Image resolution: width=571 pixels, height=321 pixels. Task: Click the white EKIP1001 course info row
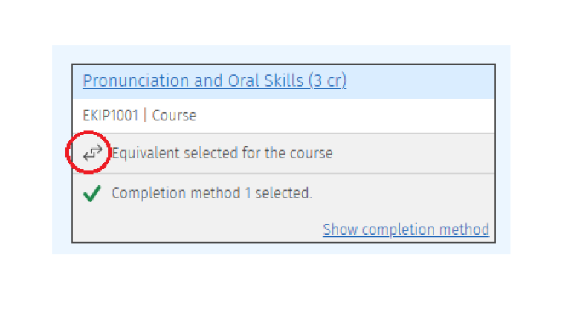[x=284, y=116]
